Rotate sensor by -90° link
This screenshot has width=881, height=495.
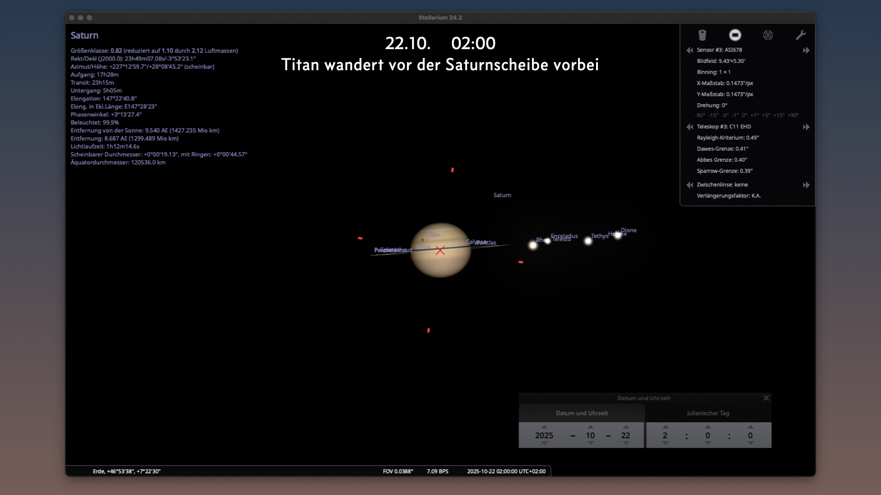[x=700, y=115]
